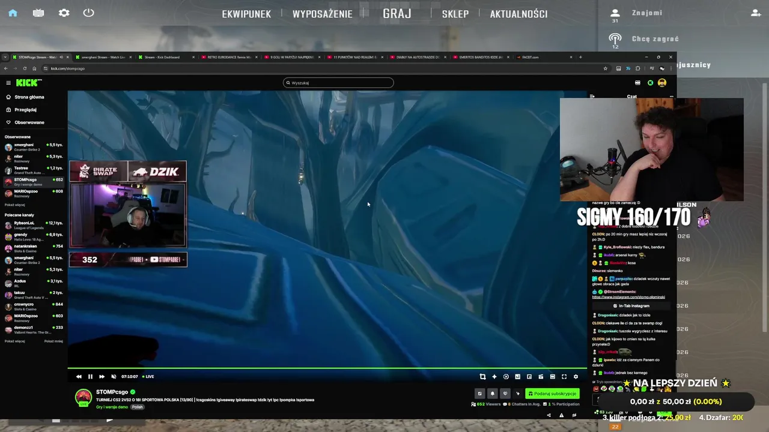Click STOMPcsgo channel name below the video
This screenshot has width=769, height=432.
(x=112, y=392)
